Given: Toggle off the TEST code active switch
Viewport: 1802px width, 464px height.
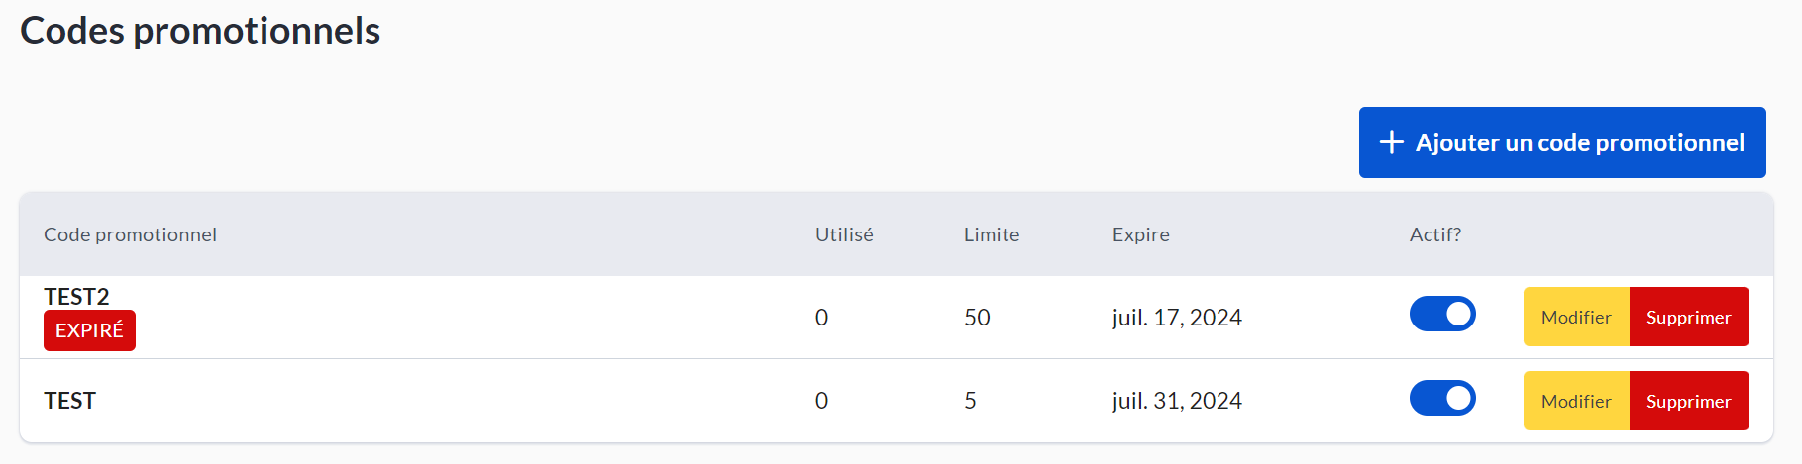Looking at the screenshot, I should click(x=1442, y=399).
